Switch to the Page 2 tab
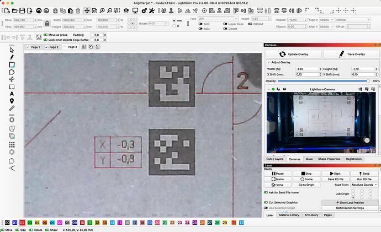 pyautogui.click(x=52, y=47)
